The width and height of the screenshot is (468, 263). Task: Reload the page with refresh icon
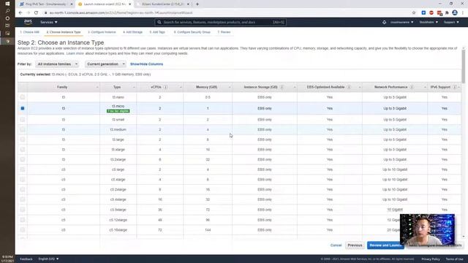pos(36,13)
